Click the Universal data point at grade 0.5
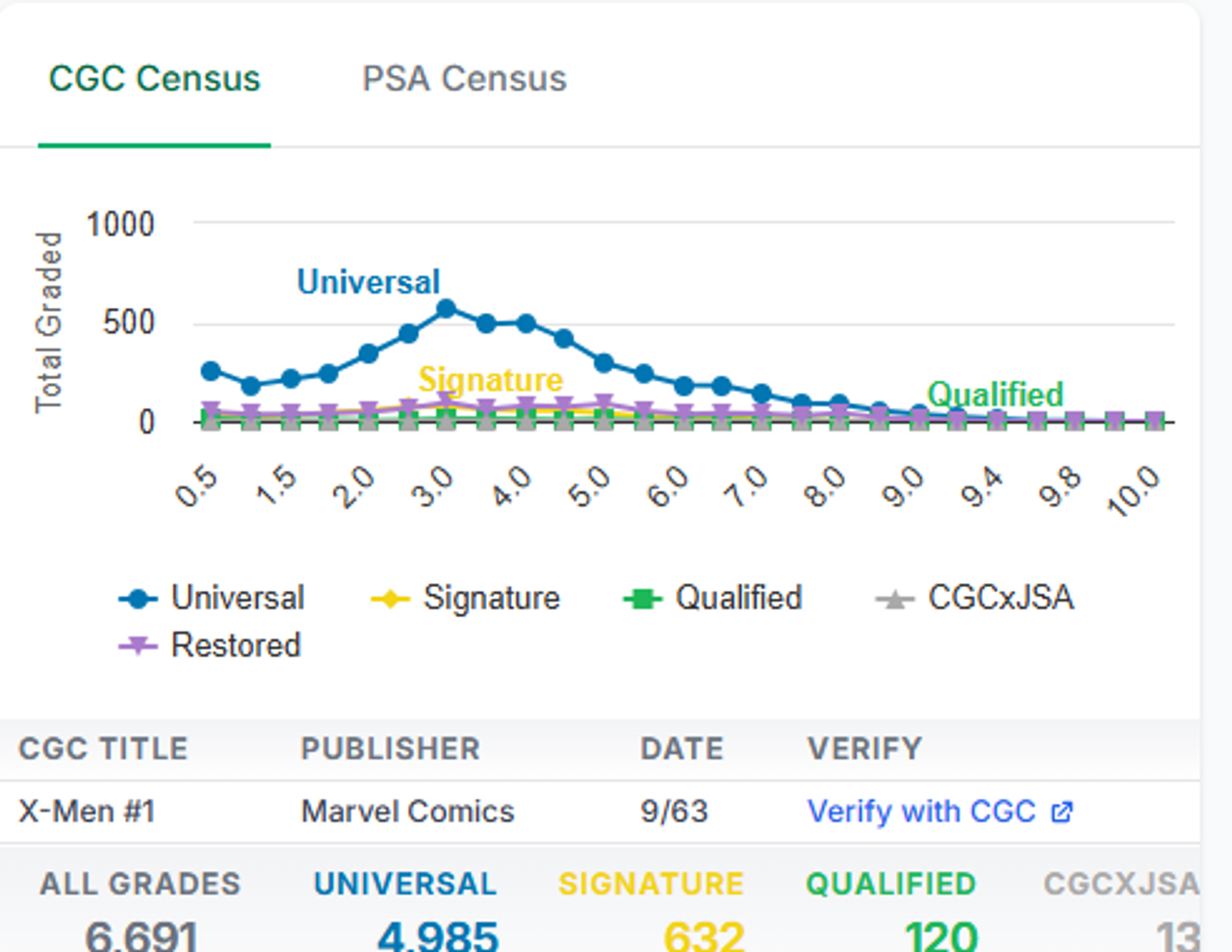The width and height of the screenshot is (1232, 952). (x=211, y=371)
